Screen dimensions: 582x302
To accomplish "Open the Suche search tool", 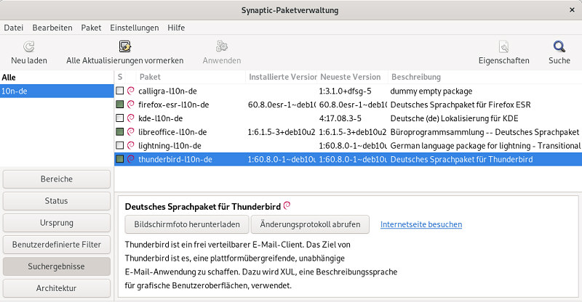I will point(559,47).
